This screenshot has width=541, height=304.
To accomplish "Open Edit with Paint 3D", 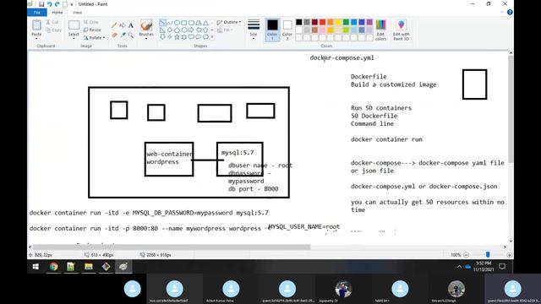I will tap(401, 30).
